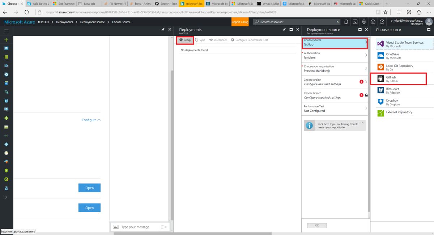Screen dimensions: 434x235
Task: Clear the Search resources field with X
Action: pyautogui.click(x=338, y=22)
